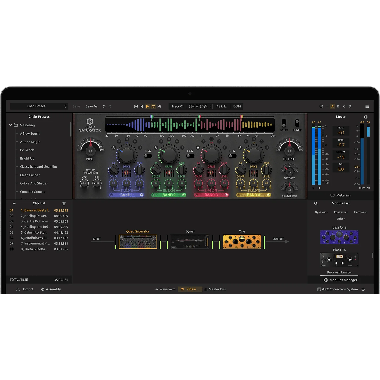This screenshot has height=380, width=380.
Task: Select clip '8_Theta & Delta ...' in Clip List
Action: point(39,249)
